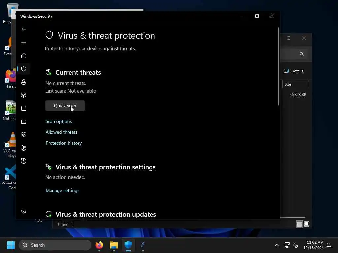
Task: Open Firefox from the taskbar
Action: [x=99, y=245]
